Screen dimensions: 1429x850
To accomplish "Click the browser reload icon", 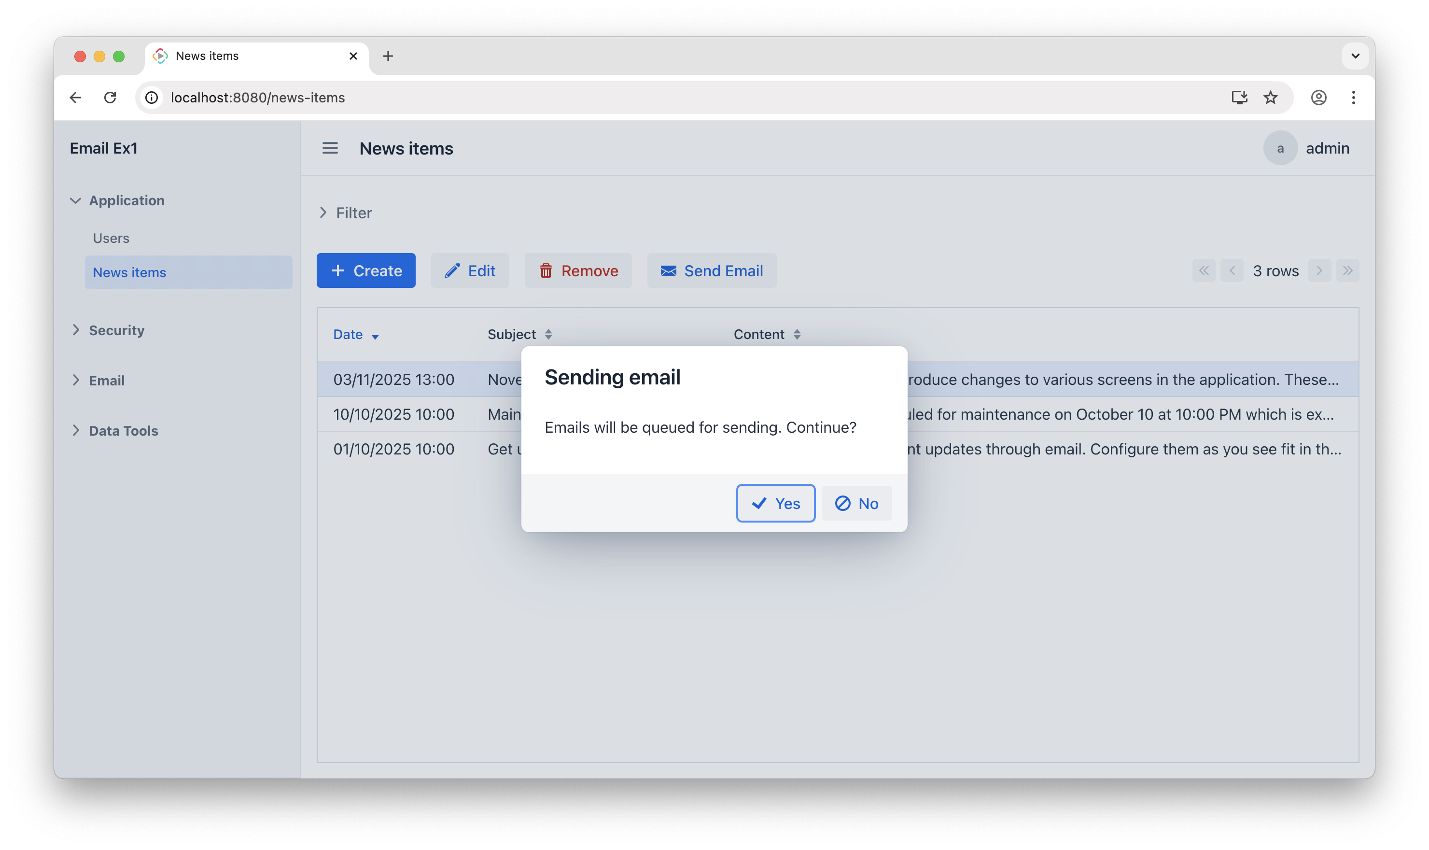I will [110, 98].
